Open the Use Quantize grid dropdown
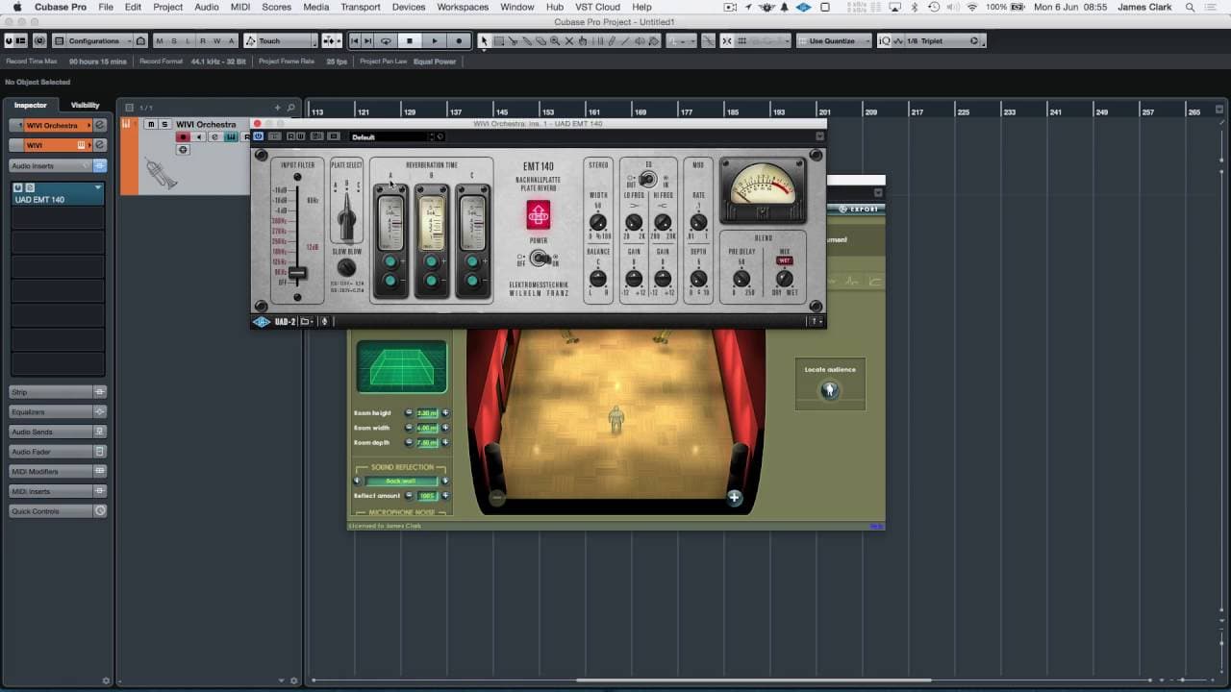Viewport: 1231px width, 692px height. tap(833, 41)
